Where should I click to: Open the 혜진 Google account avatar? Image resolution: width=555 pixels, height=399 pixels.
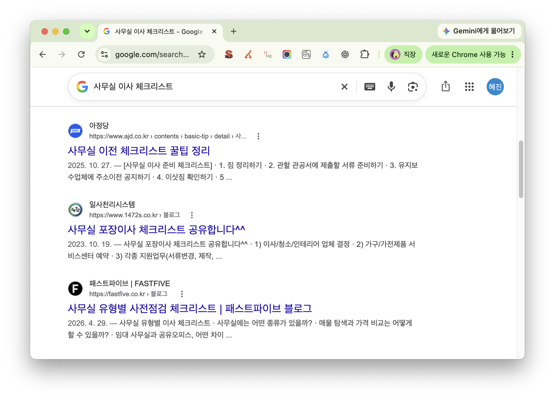click(495, 87)
